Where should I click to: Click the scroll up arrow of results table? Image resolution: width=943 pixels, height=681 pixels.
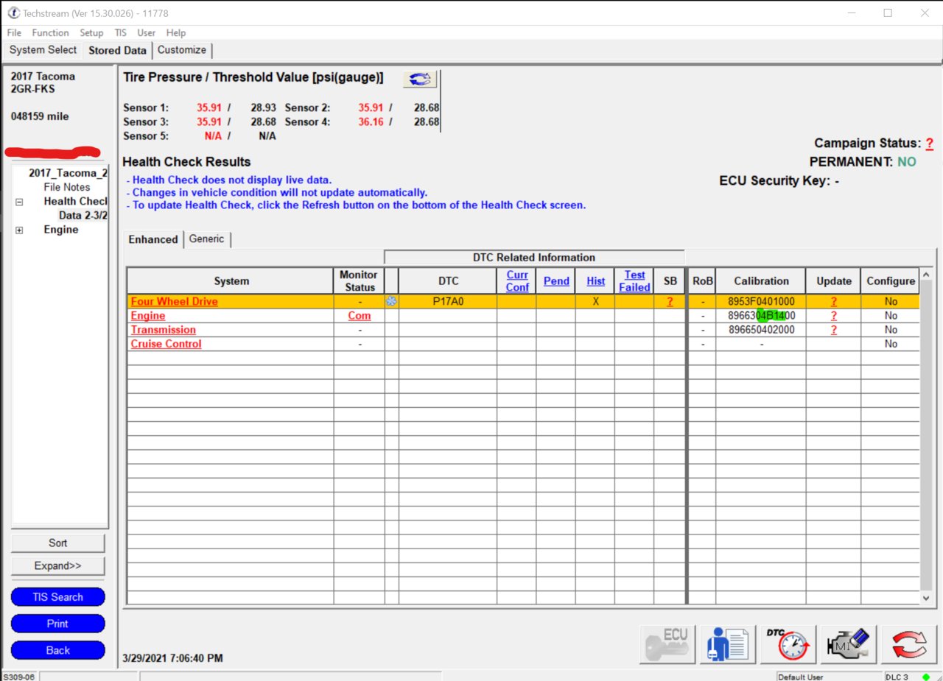point(926,275)
